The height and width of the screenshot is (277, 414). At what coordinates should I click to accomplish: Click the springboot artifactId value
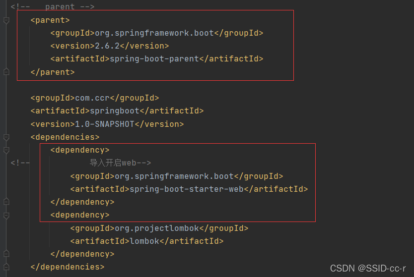(115, 111)
